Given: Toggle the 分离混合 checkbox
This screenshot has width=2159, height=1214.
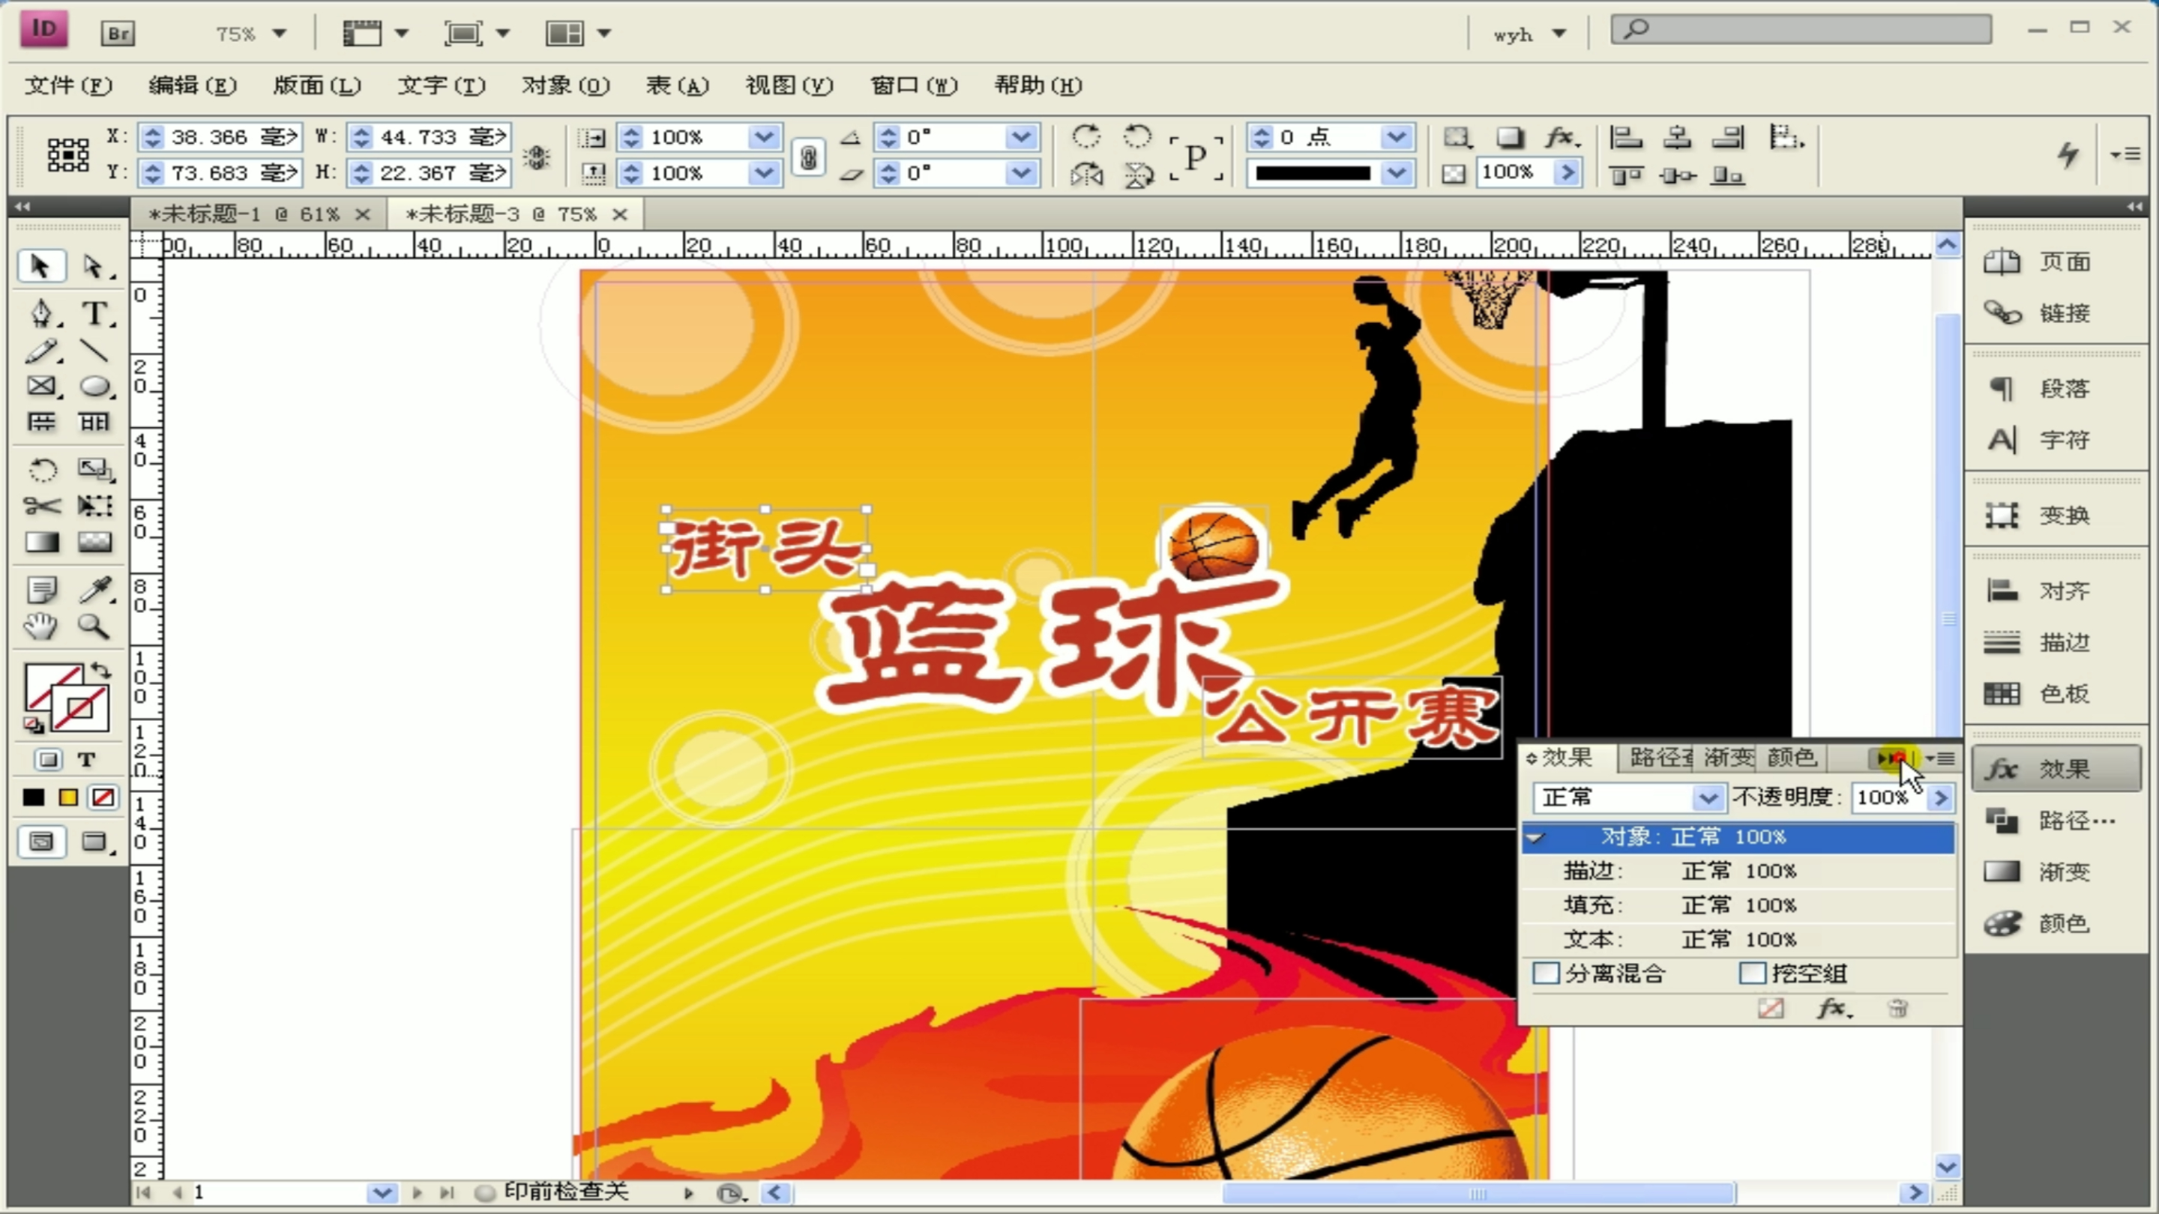Looking at the screenshot, I should coord(1546,973).
